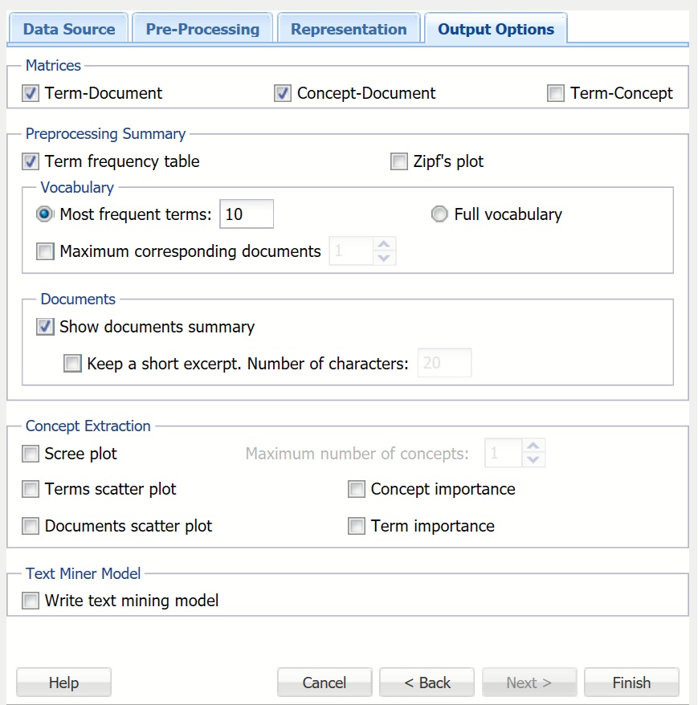Screen dimensions: 698x705
Task: Choose the Most frequent terms radio option
Action: pos(46,214)
